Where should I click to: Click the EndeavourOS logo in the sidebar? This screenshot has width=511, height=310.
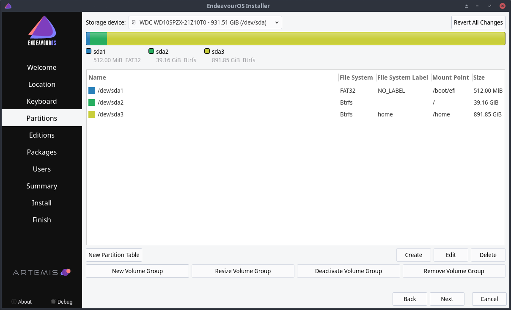(41, 30)
